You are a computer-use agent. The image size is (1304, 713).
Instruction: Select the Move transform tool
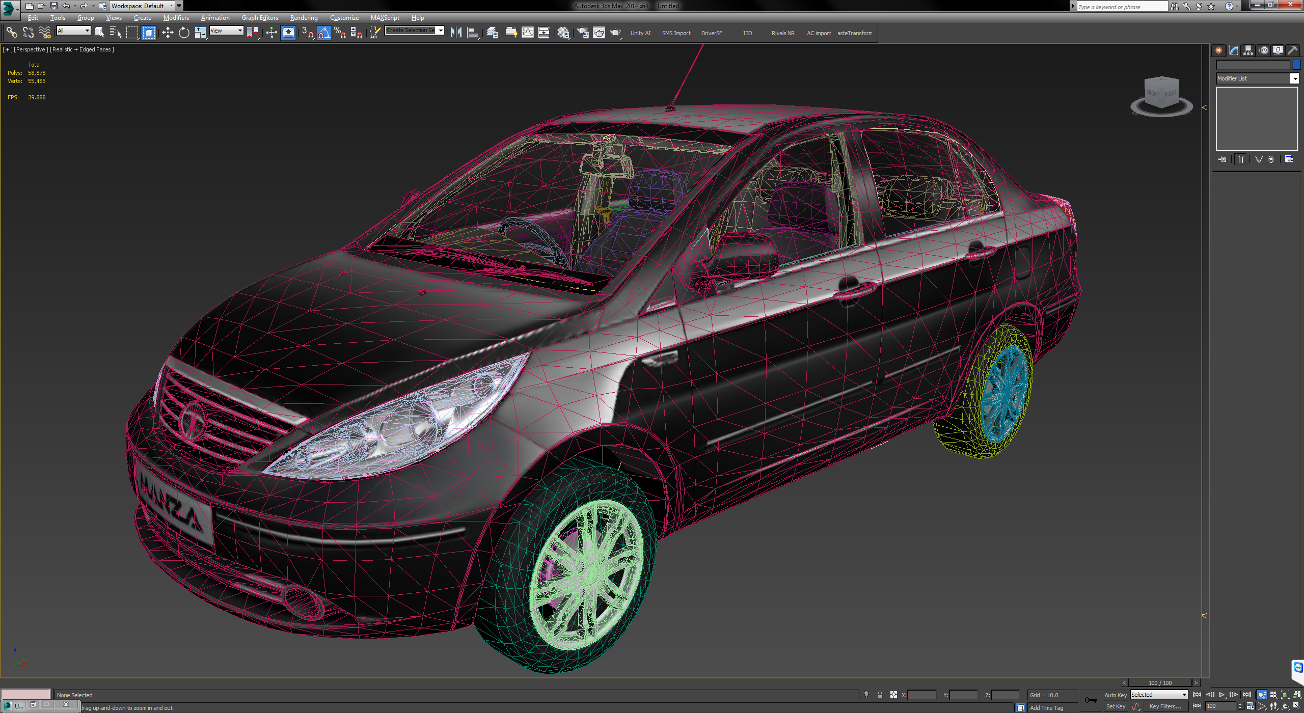(x=168, y=33)
